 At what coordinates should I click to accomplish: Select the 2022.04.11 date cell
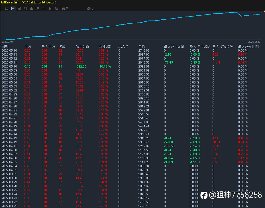[x=9, y=146]
